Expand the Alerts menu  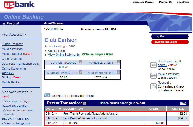[x=8, y=73]
